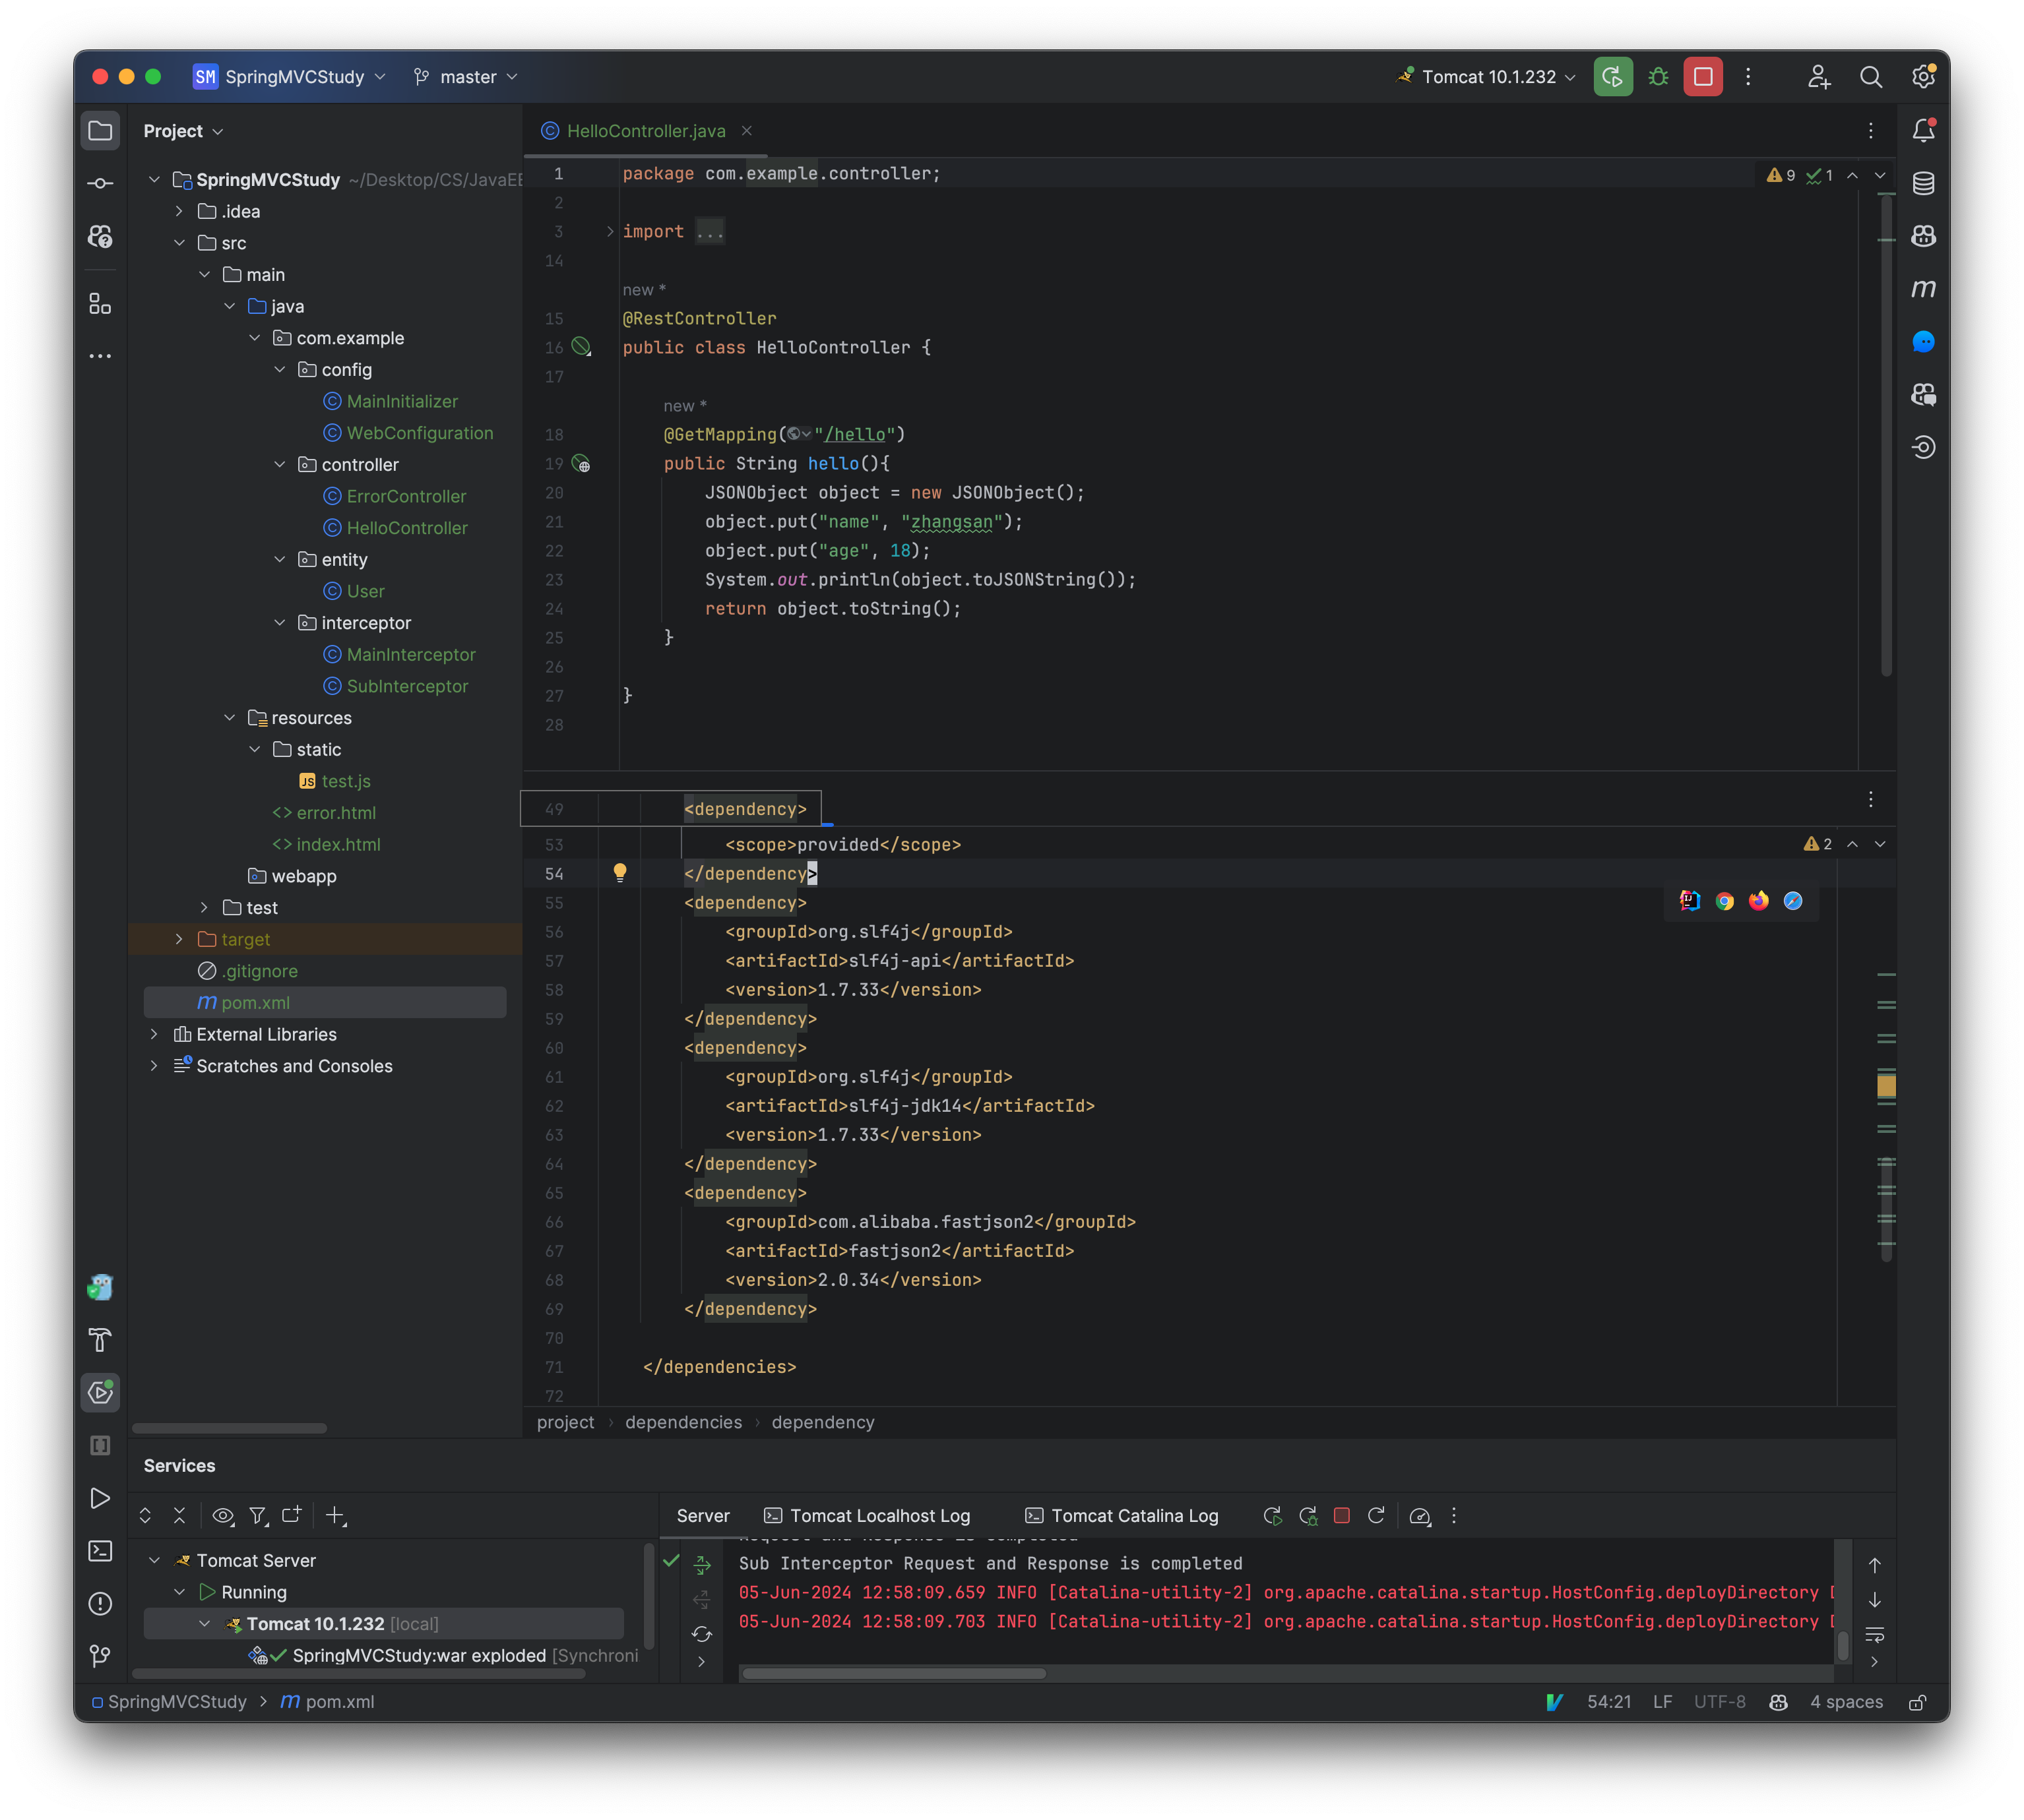Stop the running Tomcat server
The image size is (2024, 1820).
point(1702,76)
